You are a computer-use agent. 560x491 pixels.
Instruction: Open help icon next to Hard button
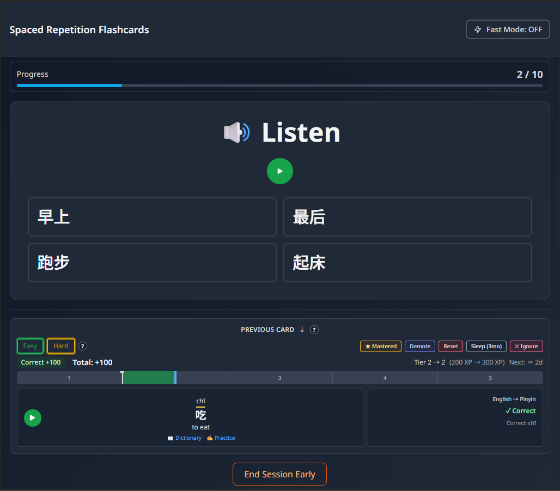pos(82,346)
